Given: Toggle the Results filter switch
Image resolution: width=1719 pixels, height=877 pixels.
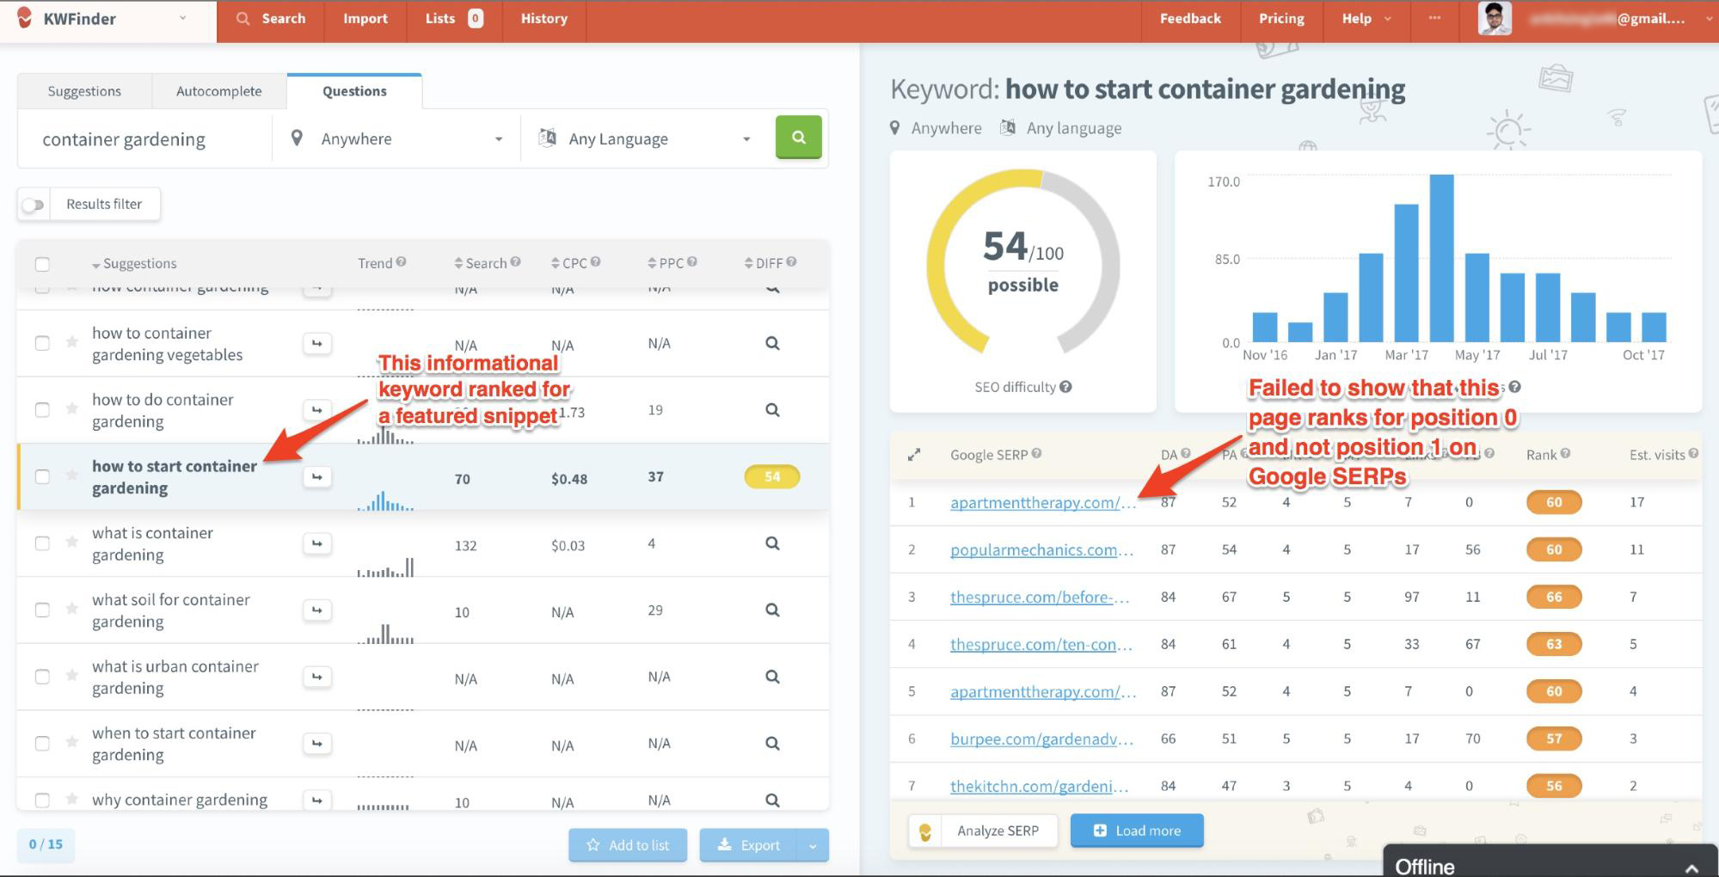Looking at the screenshot, I should tap(34, 205).
